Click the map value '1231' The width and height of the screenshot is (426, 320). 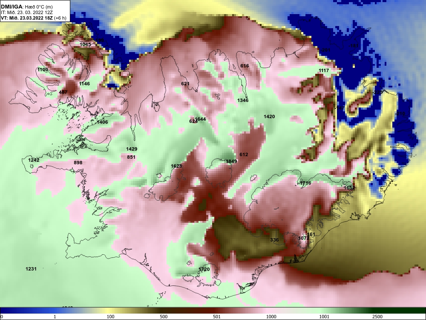pyautogui.click(x=31, y=269)
